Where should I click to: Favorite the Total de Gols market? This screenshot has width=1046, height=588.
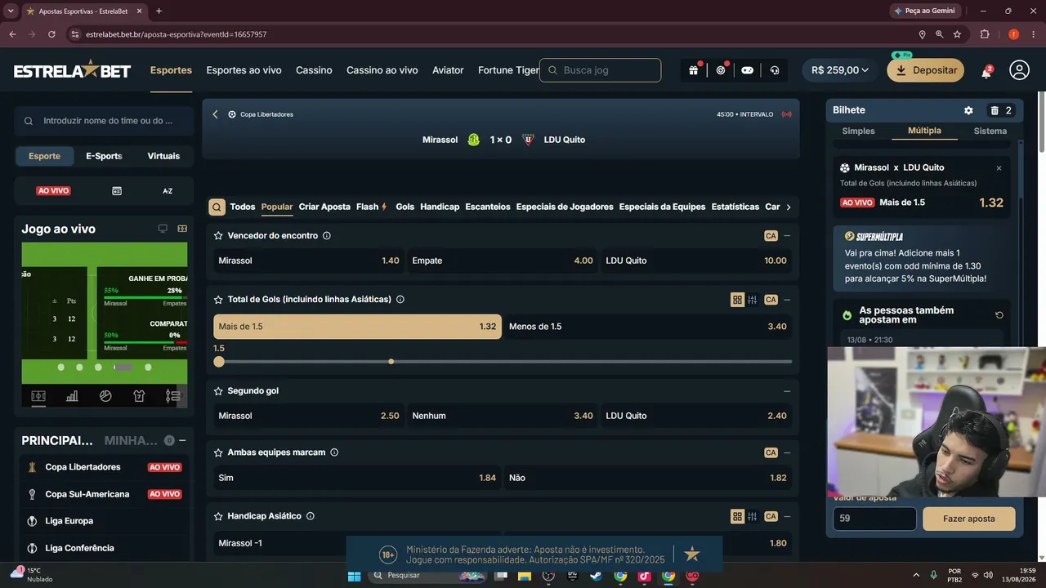coord(218,300)
